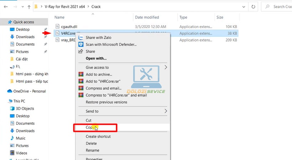Sort files by Name column
This screenshot has width=292, height=160.
click(59, 17)
